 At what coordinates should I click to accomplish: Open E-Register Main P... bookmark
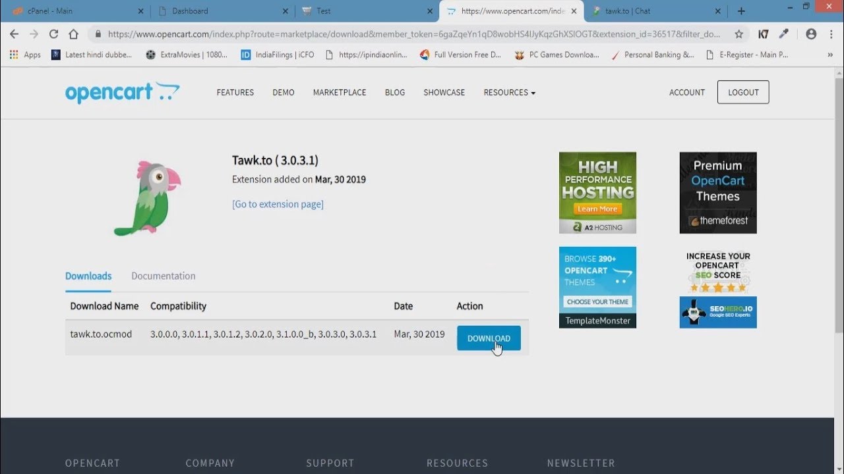click(x=747, y=55)
